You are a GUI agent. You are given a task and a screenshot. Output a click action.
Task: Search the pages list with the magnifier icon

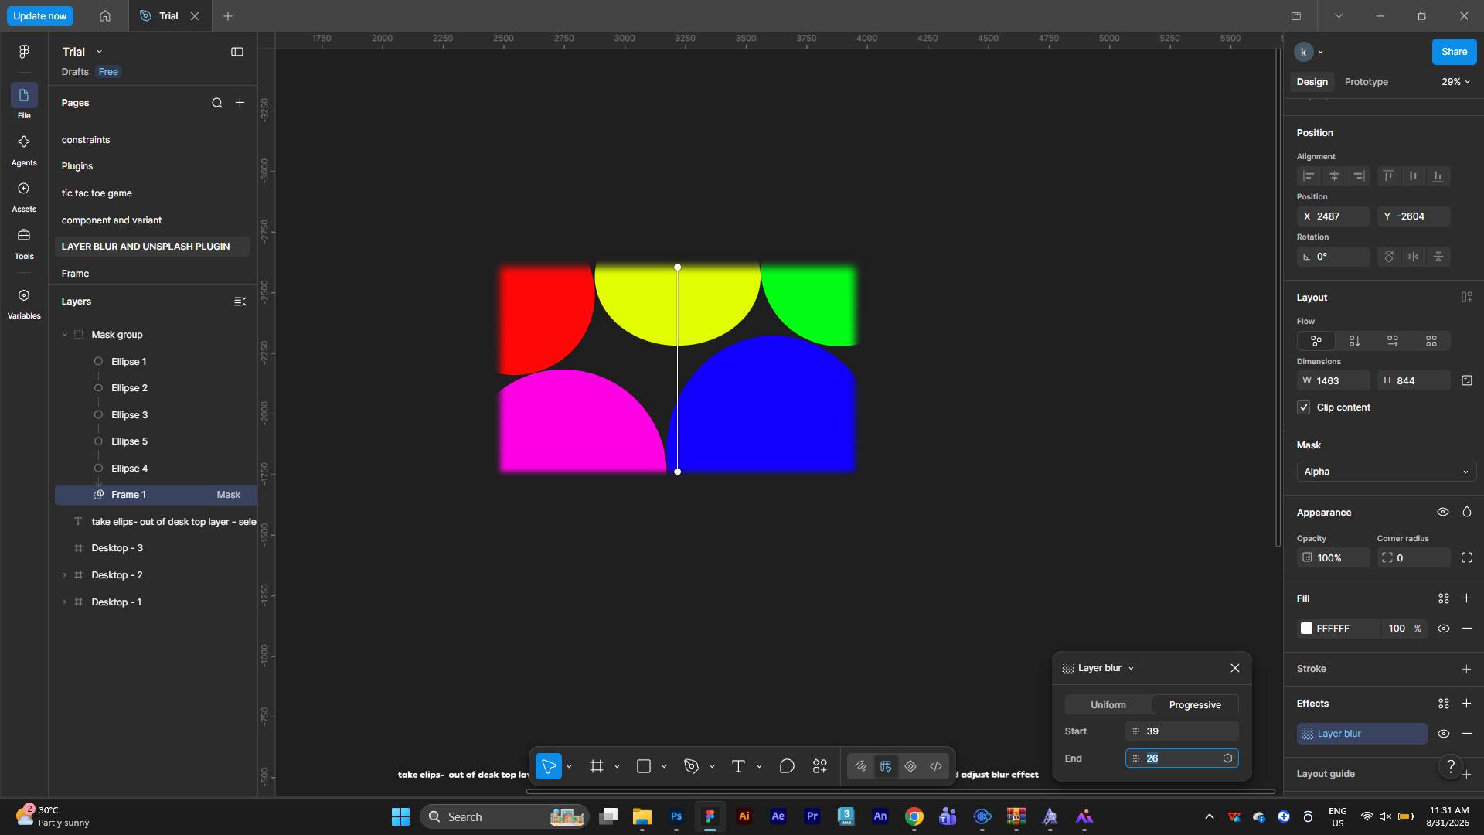(217, 103)
